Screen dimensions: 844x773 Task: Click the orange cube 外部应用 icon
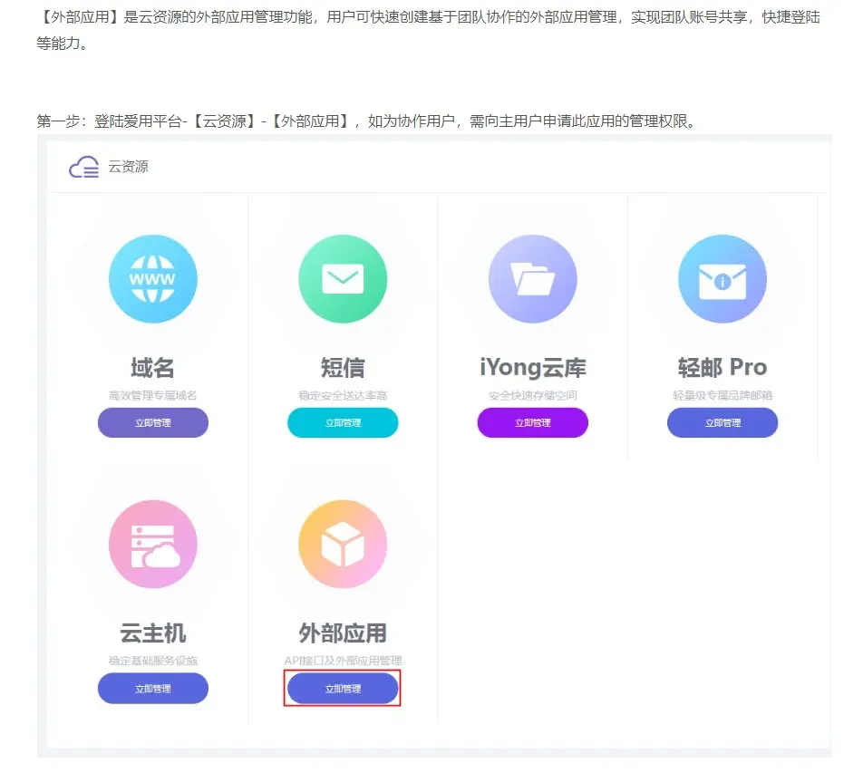pos(343,545)
